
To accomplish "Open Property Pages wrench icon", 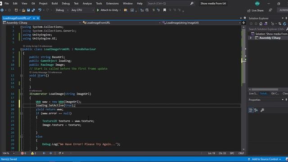I will pos(262,110).
